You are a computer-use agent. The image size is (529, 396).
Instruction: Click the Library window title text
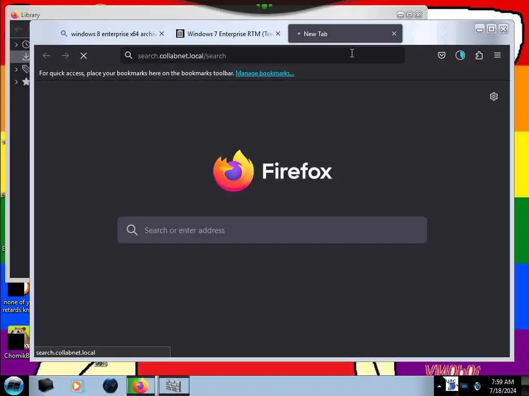tap(30, 15)
